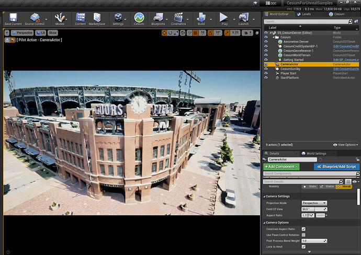Toggle visibility of CesiumSunSky actor
This screenshot has width=361, height=255.
tap(266, 69)
